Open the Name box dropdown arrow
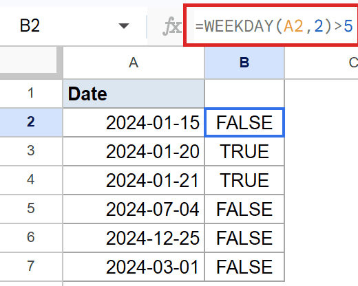This screenshot has height=286, width=358. coord(124,26)
